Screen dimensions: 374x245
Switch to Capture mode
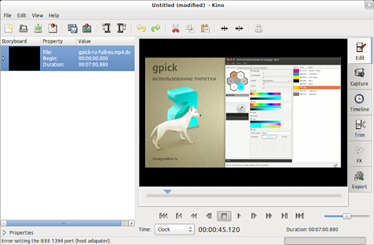359,77
